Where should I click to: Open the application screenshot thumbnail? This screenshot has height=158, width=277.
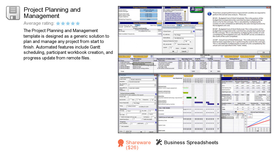click(194, 69)
